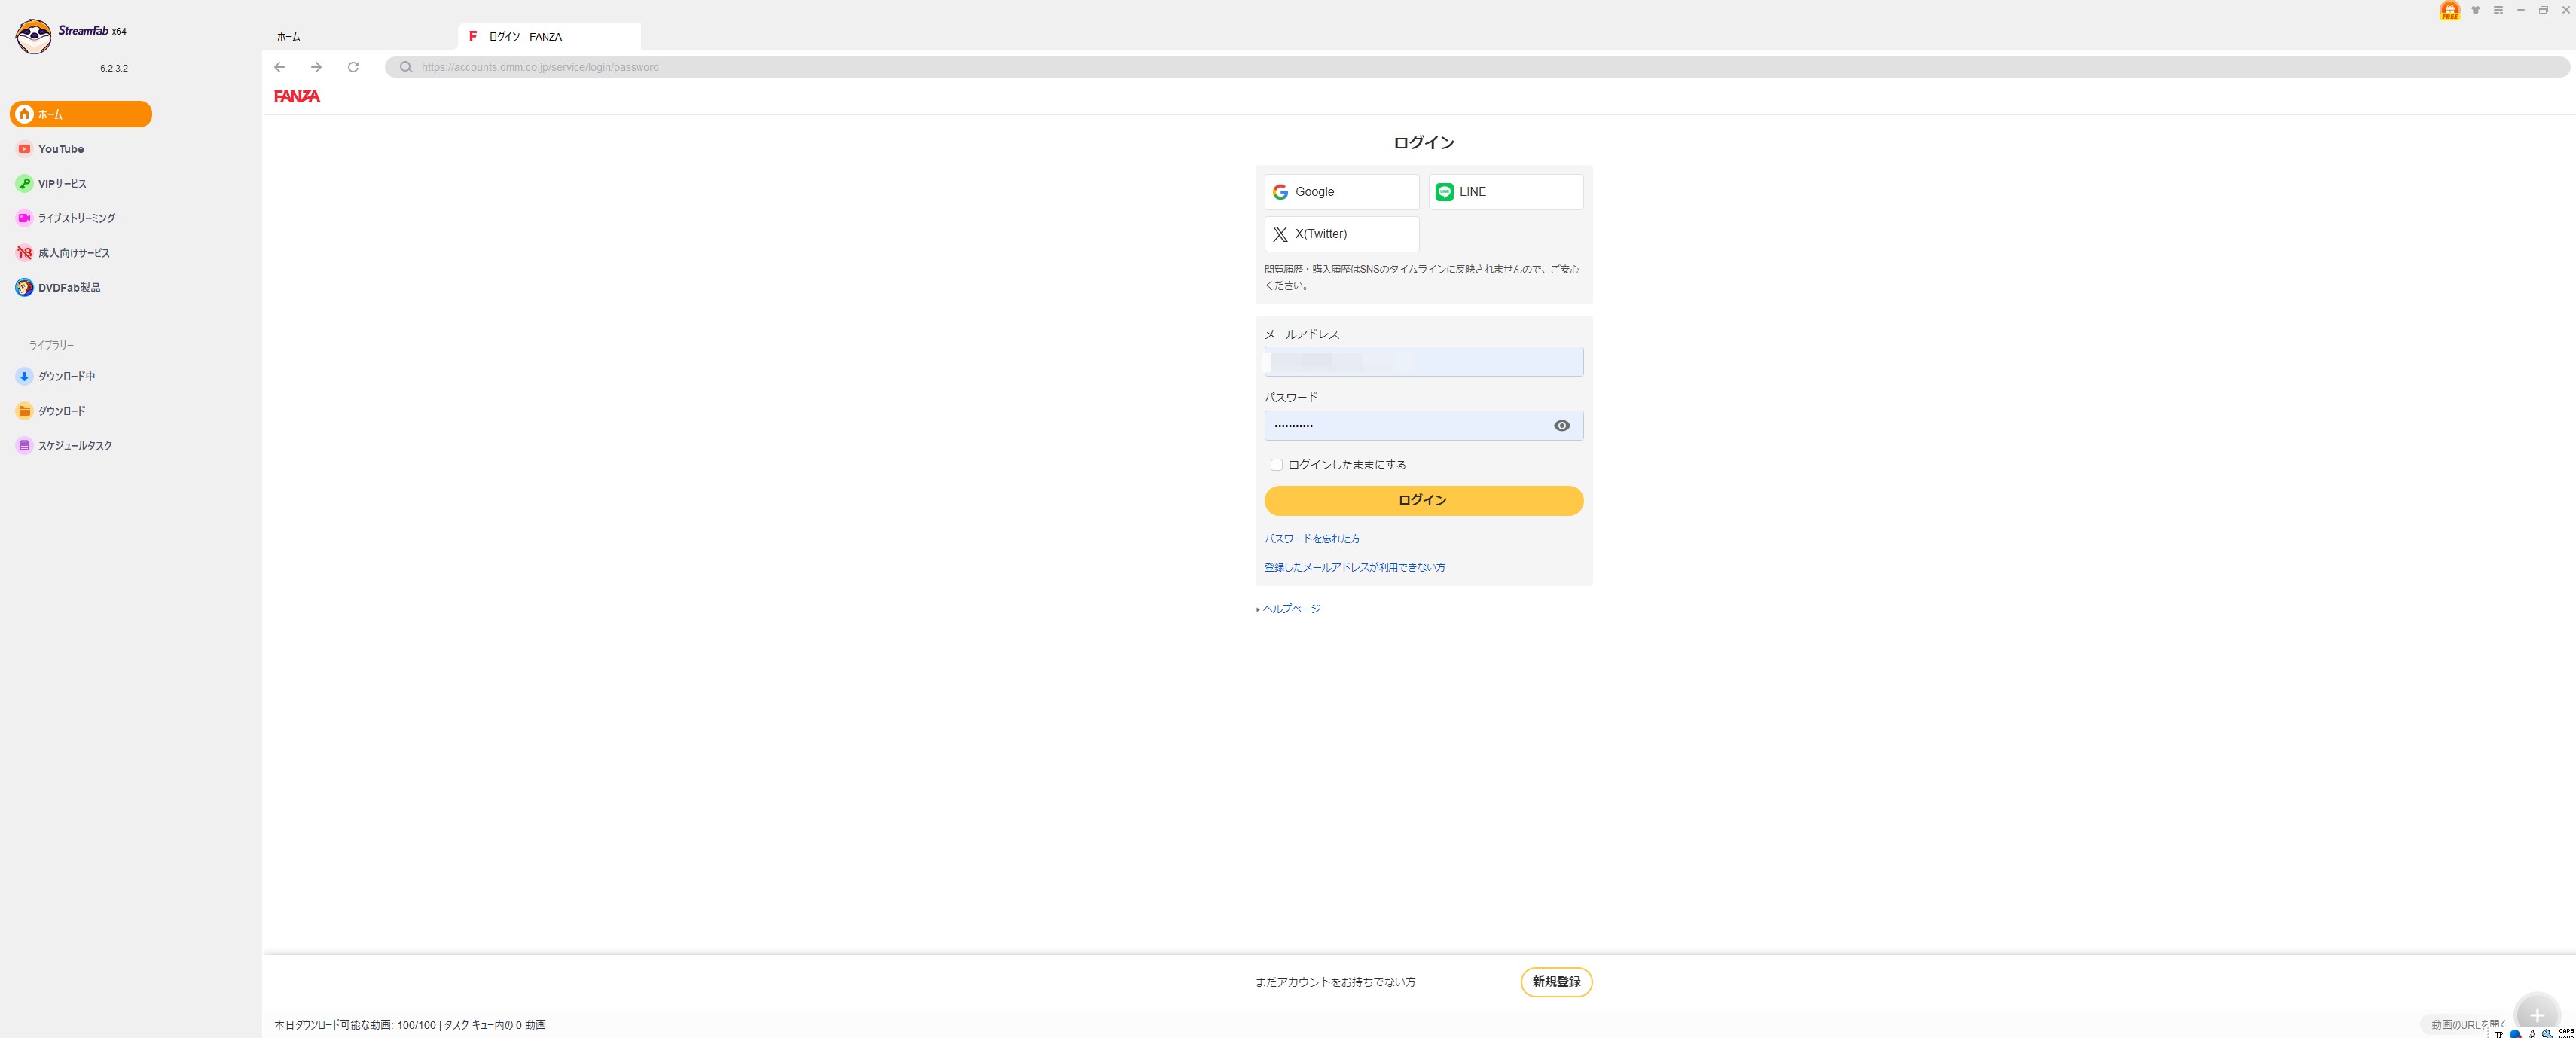
Task: Check ログインしたままにする checkbox
Action: pyautogui.click(x=1276, y=465)
